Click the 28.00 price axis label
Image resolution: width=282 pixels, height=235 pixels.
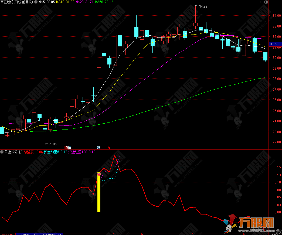277,79
